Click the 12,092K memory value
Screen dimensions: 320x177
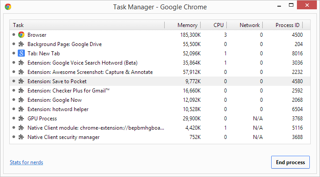[192, 100]
